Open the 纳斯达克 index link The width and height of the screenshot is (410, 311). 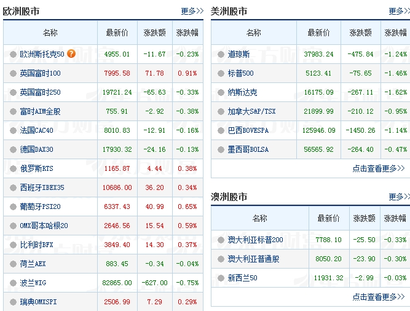point(242,92)
